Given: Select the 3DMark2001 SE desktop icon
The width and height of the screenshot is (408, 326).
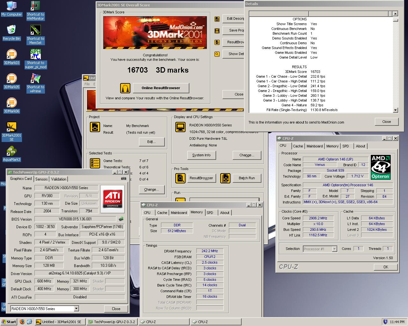Looking at the screenshot, I should click(11, 132).
